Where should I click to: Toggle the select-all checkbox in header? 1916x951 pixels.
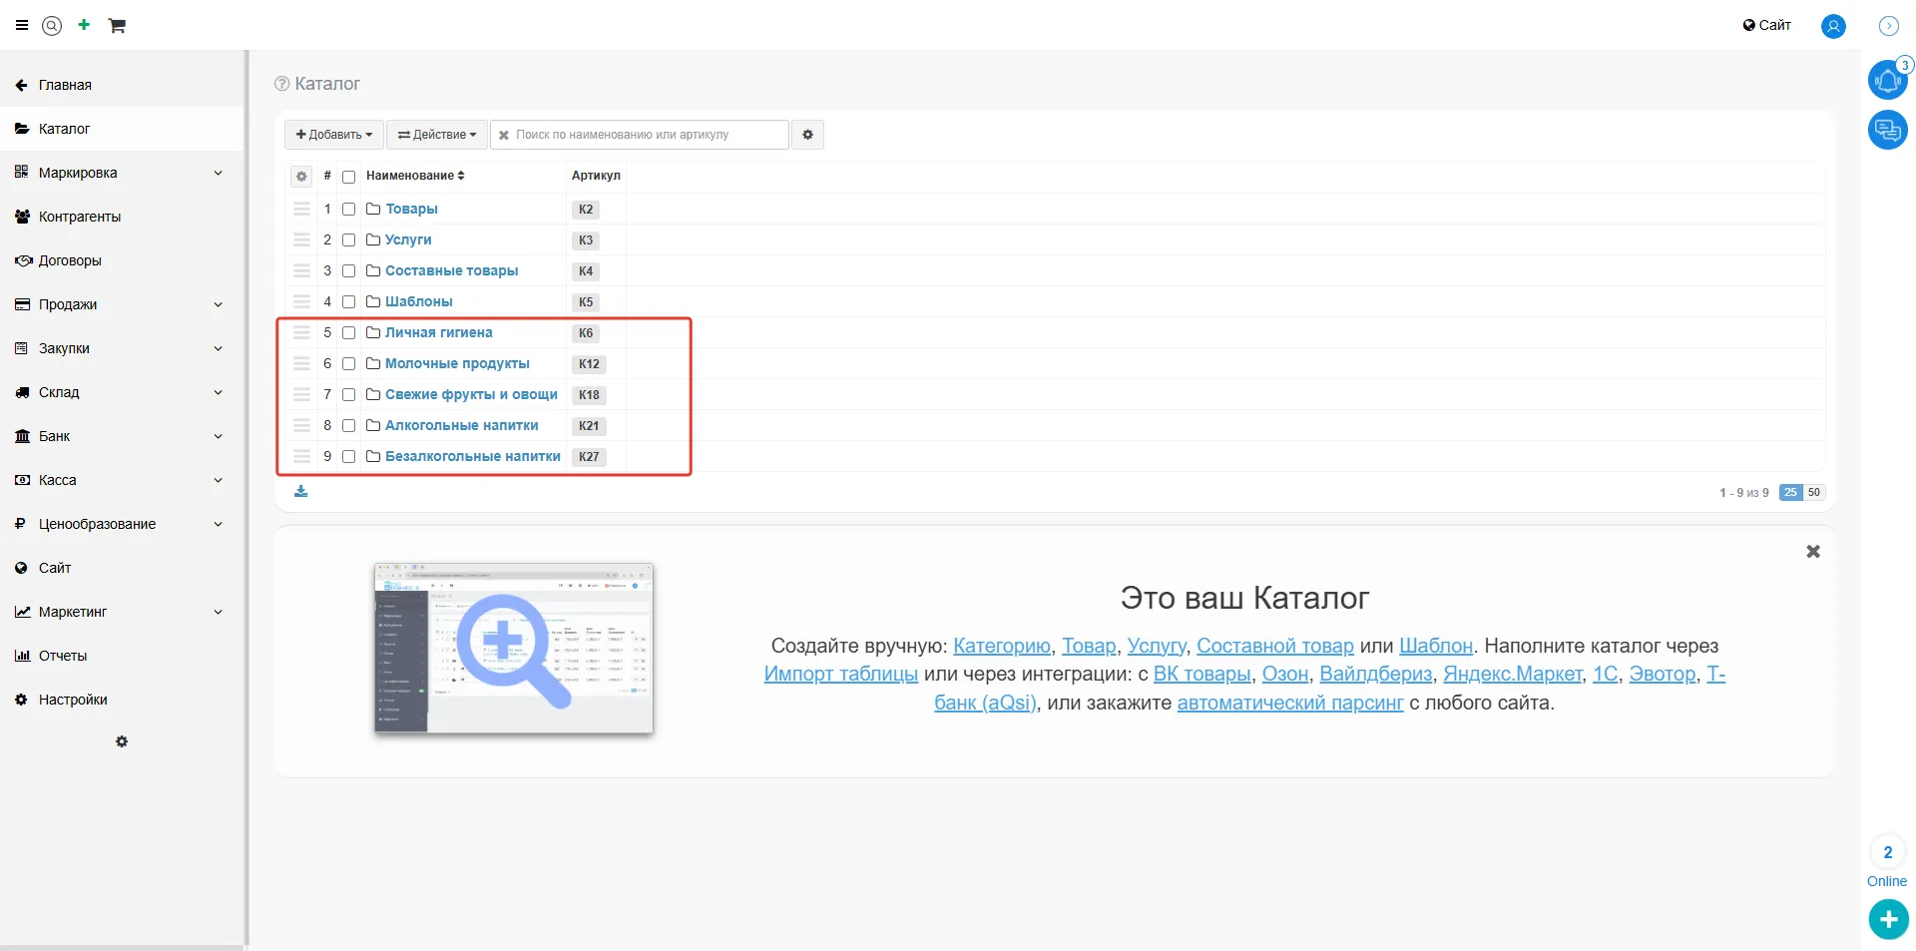pyautogui.click(x=349, y=177)
